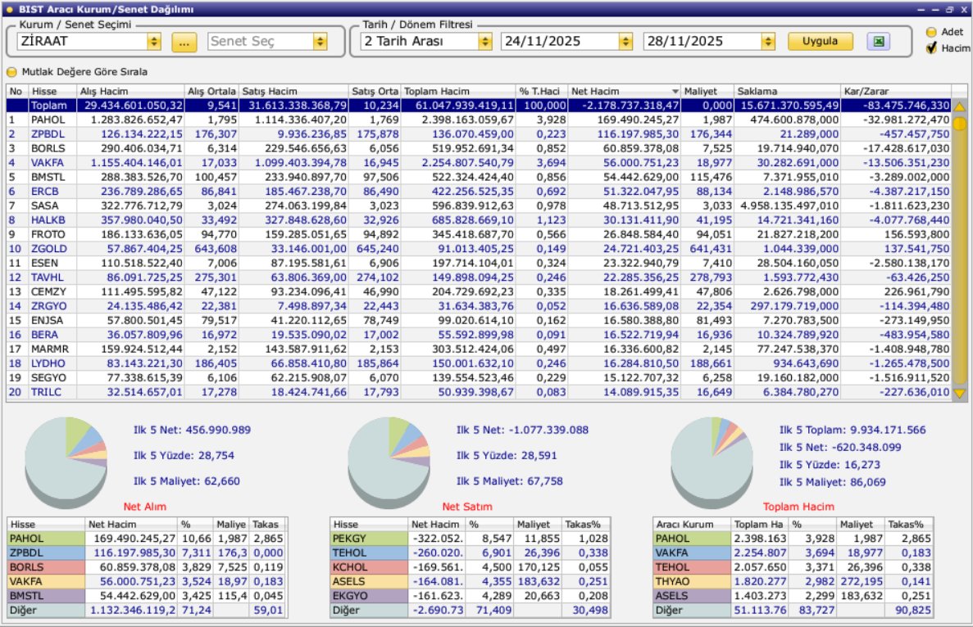
Task: Click EKGYO row in Net Satım table
Action: click(x=471, y=595)
